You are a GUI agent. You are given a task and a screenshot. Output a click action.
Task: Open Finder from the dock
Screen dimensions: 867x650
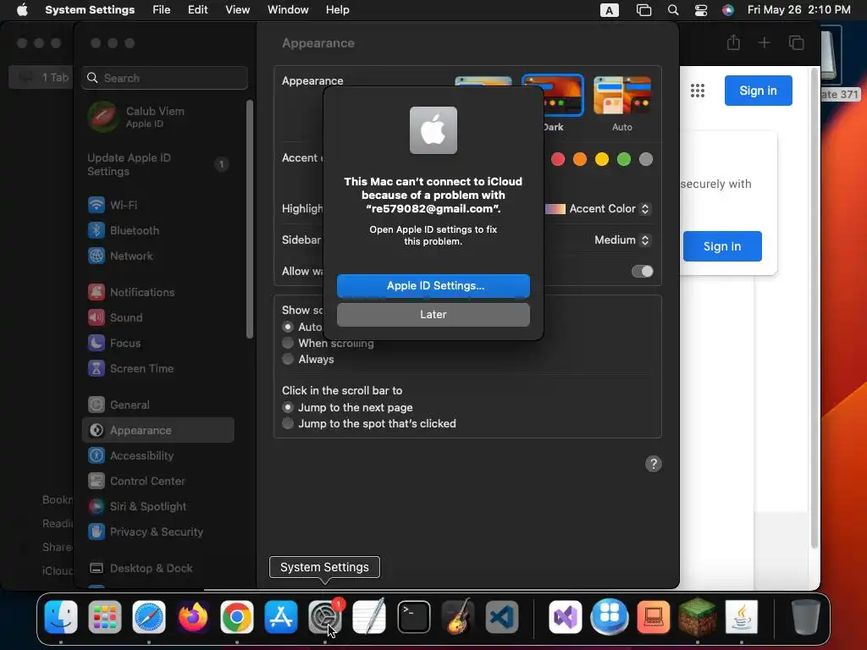(x=61, y=617)
